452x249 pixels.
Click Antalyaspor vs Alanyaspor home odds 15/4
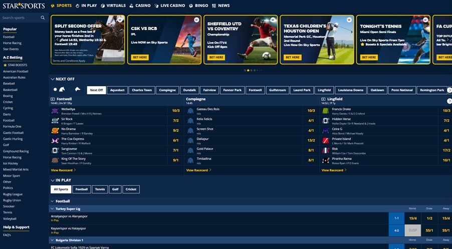coord(413,218)
